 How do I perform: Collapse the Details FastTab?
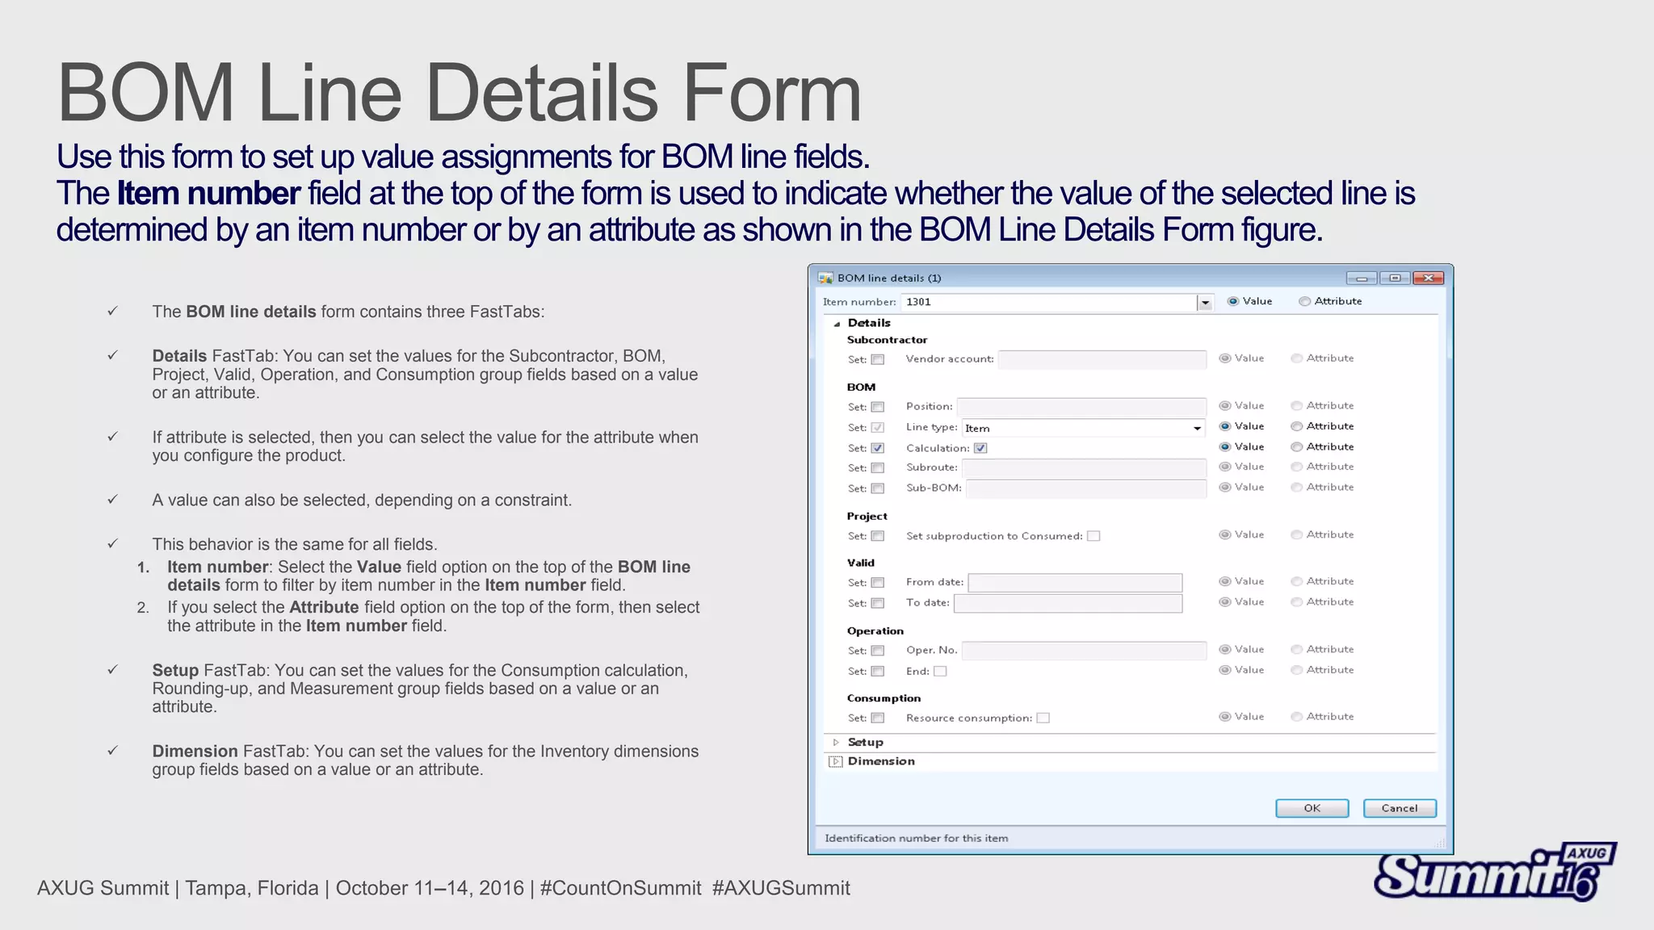tap(837, 324)
